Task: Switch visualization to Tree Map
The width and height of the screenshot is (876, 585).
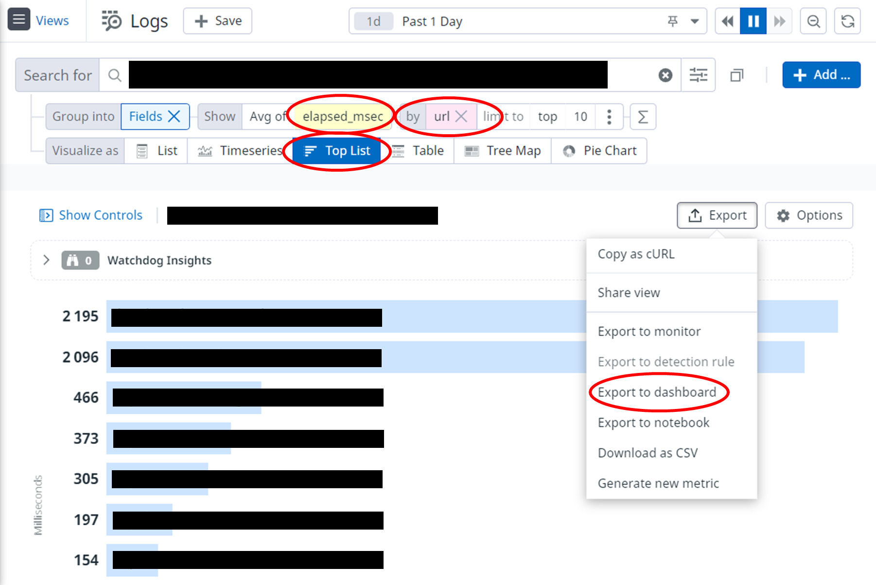Action: pos(503,151)
